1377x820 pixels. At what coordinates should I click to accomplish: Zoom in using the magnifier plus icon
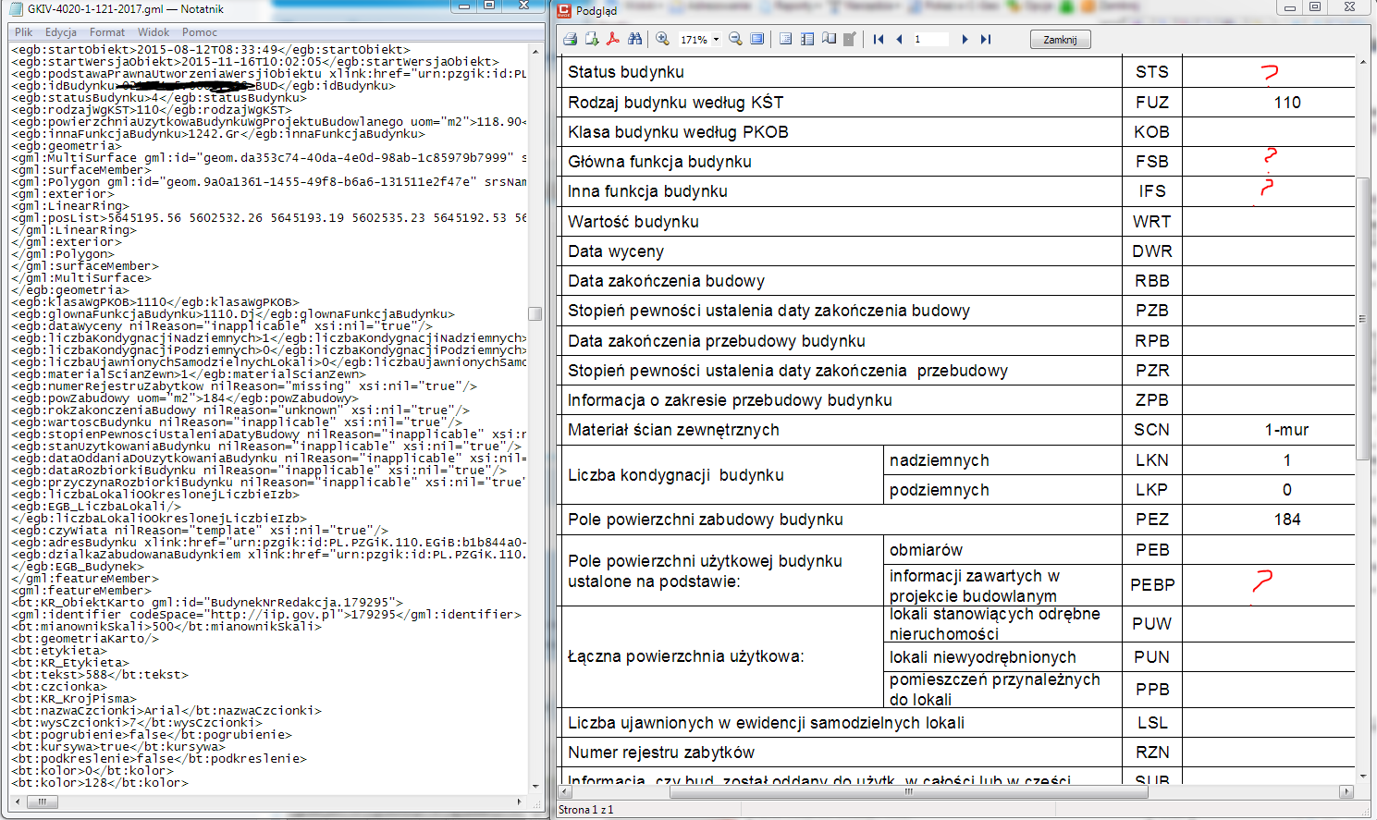pos(662,39)
